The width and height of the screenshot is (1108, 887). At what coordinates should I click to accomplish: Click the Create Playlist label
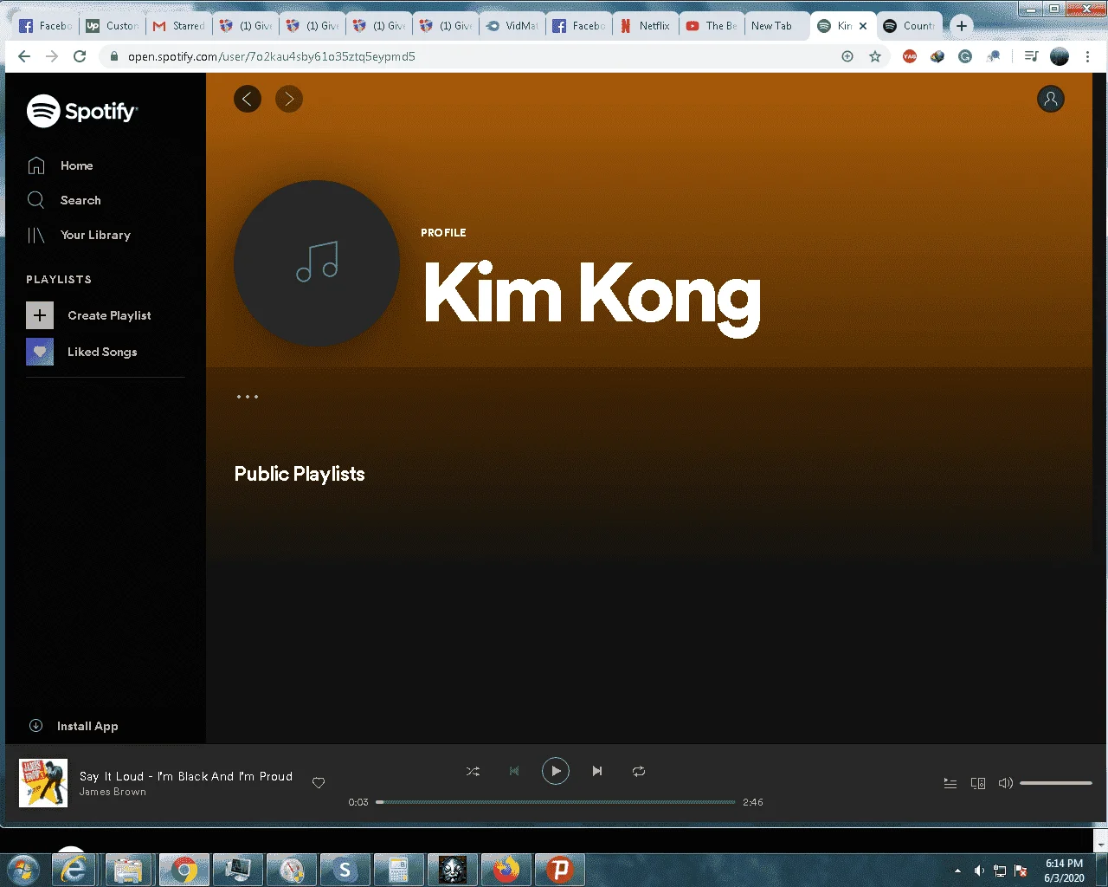click(109, 315)
